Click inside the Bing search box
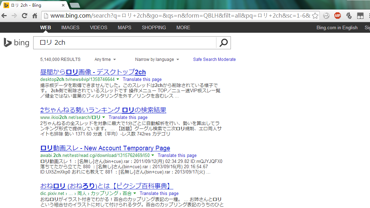The image size is (370, 208). click(x=125, y=43)
